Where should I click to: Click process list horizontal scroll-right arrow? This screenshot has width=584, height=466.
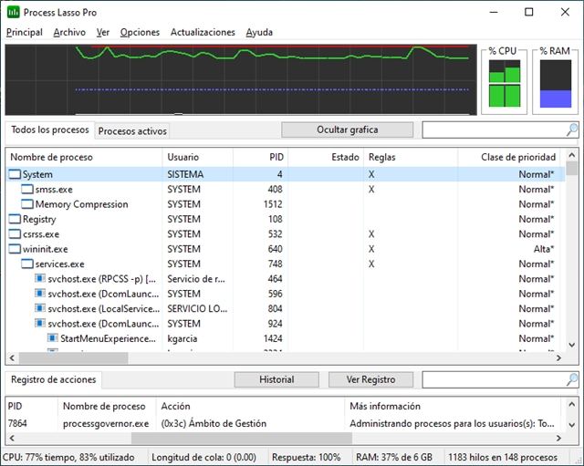558,357
